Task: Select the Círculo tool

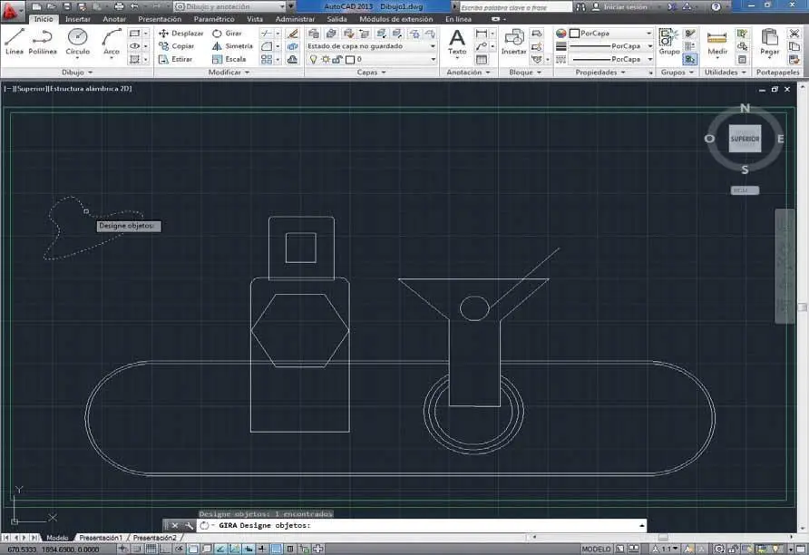Action: [78, 42]
